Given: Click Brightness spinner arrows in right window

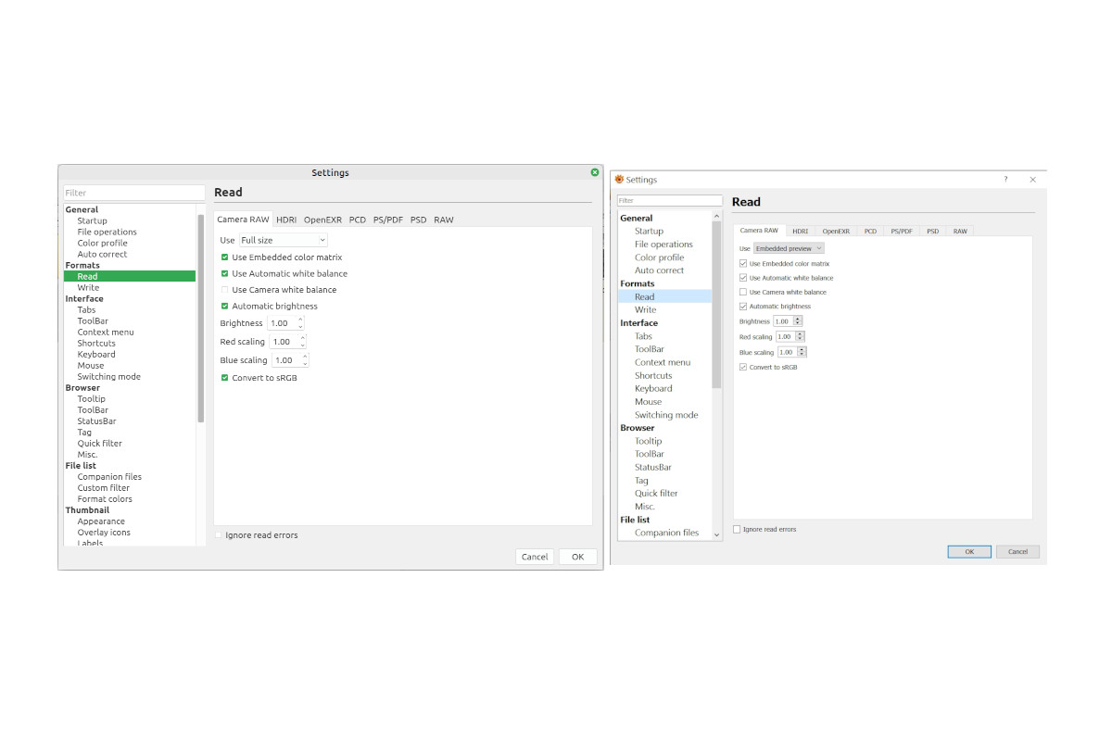Looking at the screenshot, I should (798, 321).
